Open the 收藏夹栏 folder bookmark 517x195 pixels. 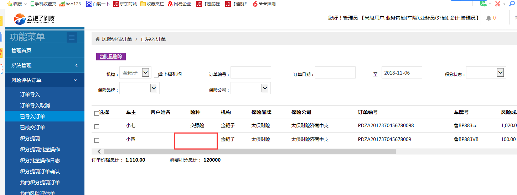152,4
